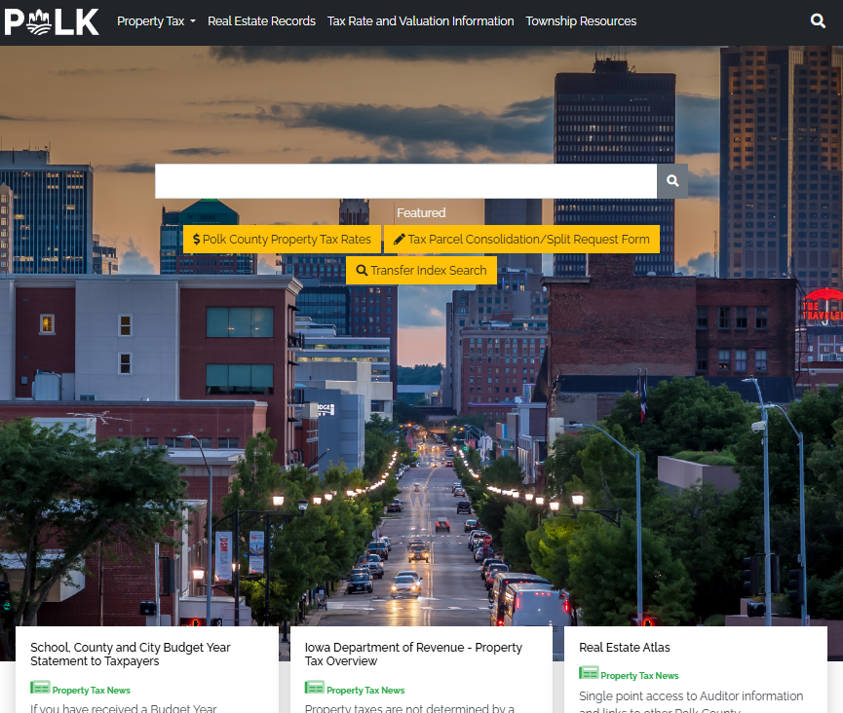Viewport: 843px width, 713px height.
Task: Click the Polk County logo
Action: (52, 21)
